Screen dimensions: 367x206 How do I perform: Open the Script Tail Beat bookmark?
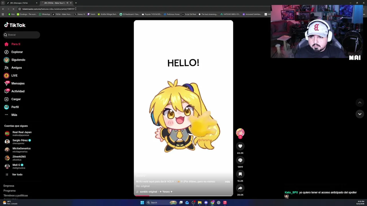pos(189,14)
